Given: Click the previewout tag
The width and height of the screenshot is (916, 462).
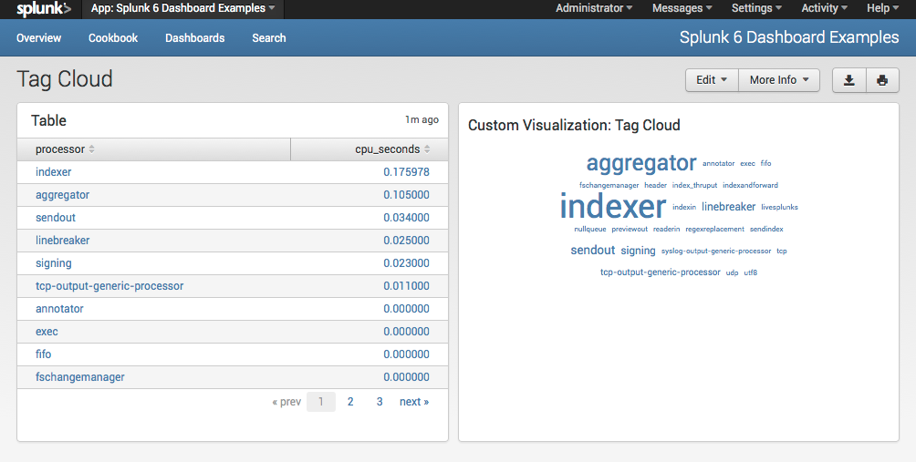Looking at the screenshot, I should [x=630, y=230].
